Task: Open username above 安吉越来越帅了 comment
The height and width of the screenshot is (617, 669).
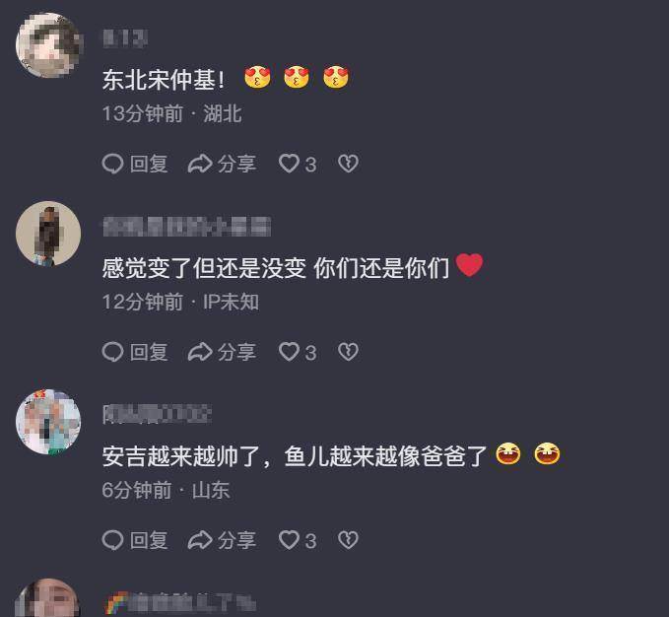Action: click(157, 414)
